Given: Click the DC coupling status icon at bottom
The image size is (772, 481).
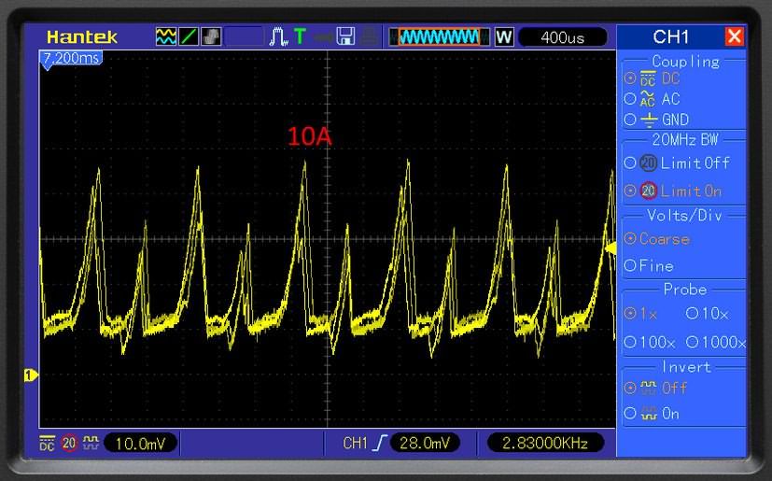Looking at the screenshot, I should (48, 443).
